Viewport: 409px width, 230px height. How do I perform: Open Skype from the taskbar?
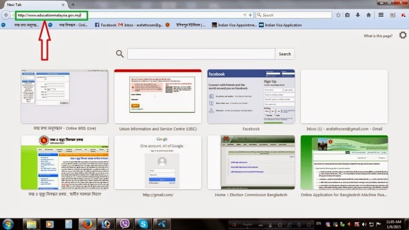(143, 224)
